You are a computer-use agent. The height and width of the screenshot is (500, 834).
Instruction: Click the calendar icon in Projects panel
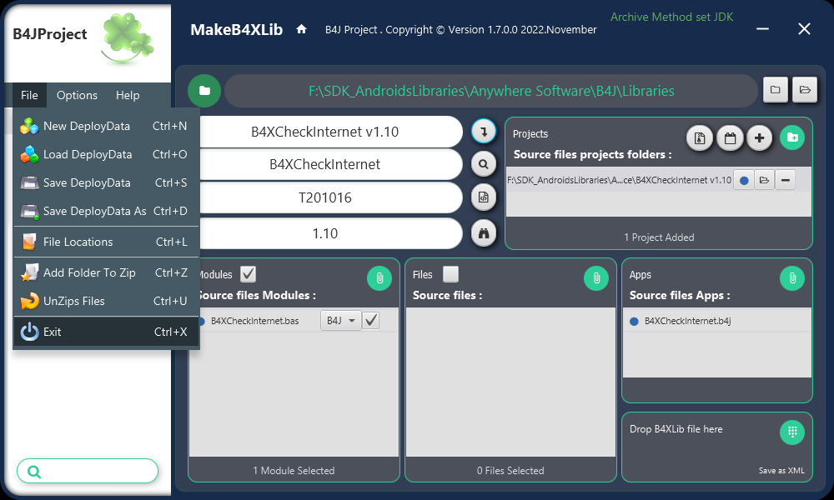[730, 138]
